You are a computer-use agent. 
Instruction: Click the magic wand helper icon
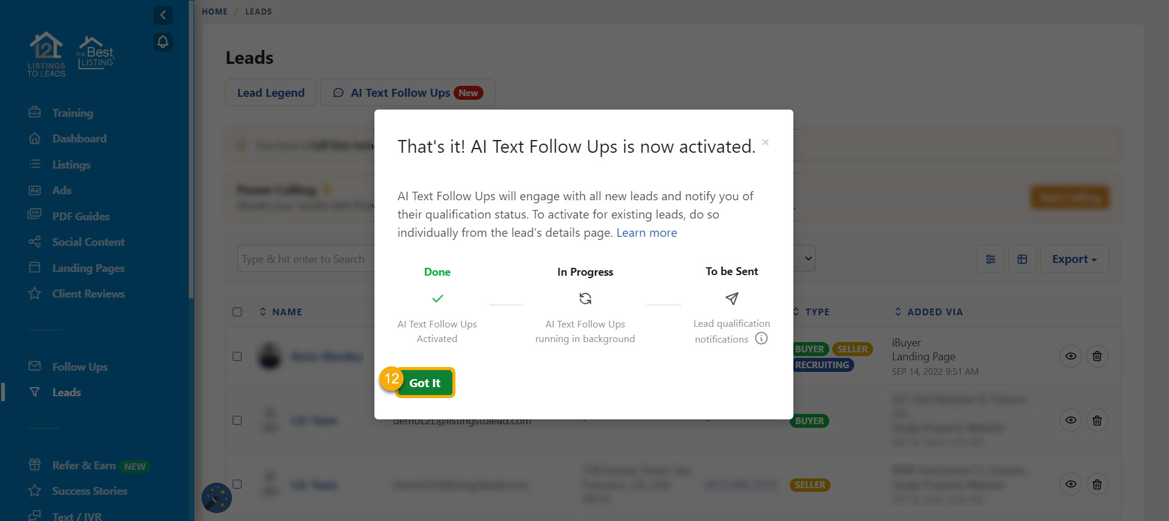click(x=216, y=498)
